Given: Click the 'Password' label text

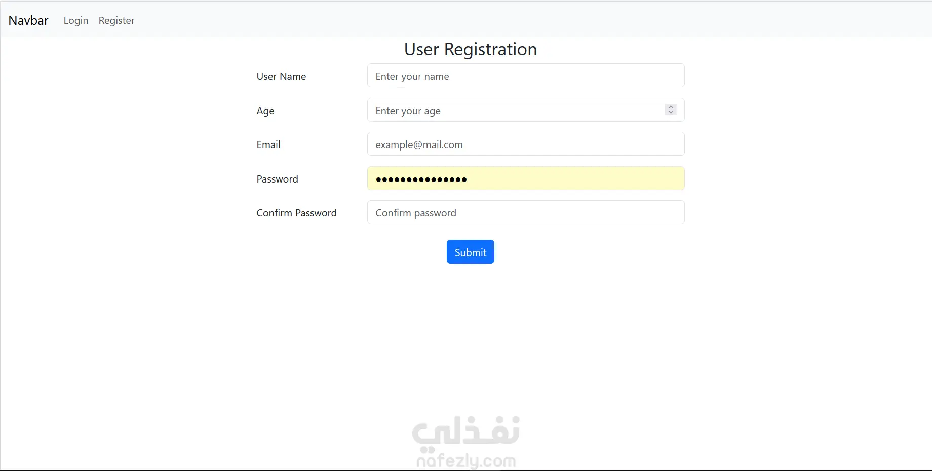Looking at the screenshot, I should pos(277,179).
